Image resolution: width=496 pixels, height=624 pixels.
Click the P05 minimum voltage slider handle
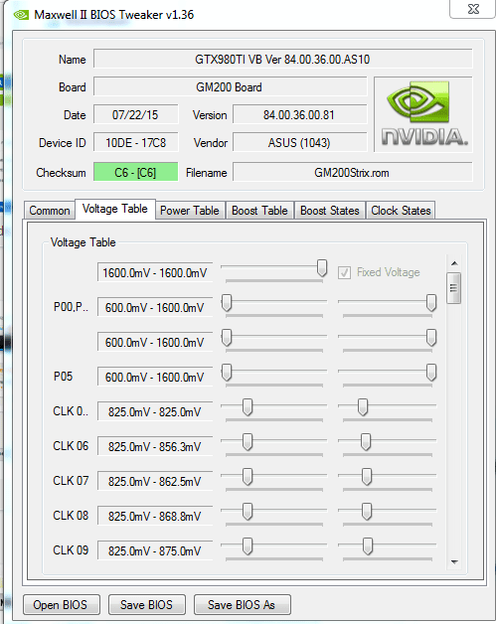tap(227, 373)
